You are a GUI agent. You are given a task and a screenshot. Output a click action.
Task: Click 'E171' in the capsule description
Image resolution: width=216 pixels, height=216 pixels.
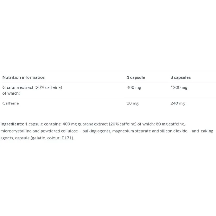pos(67,138)
